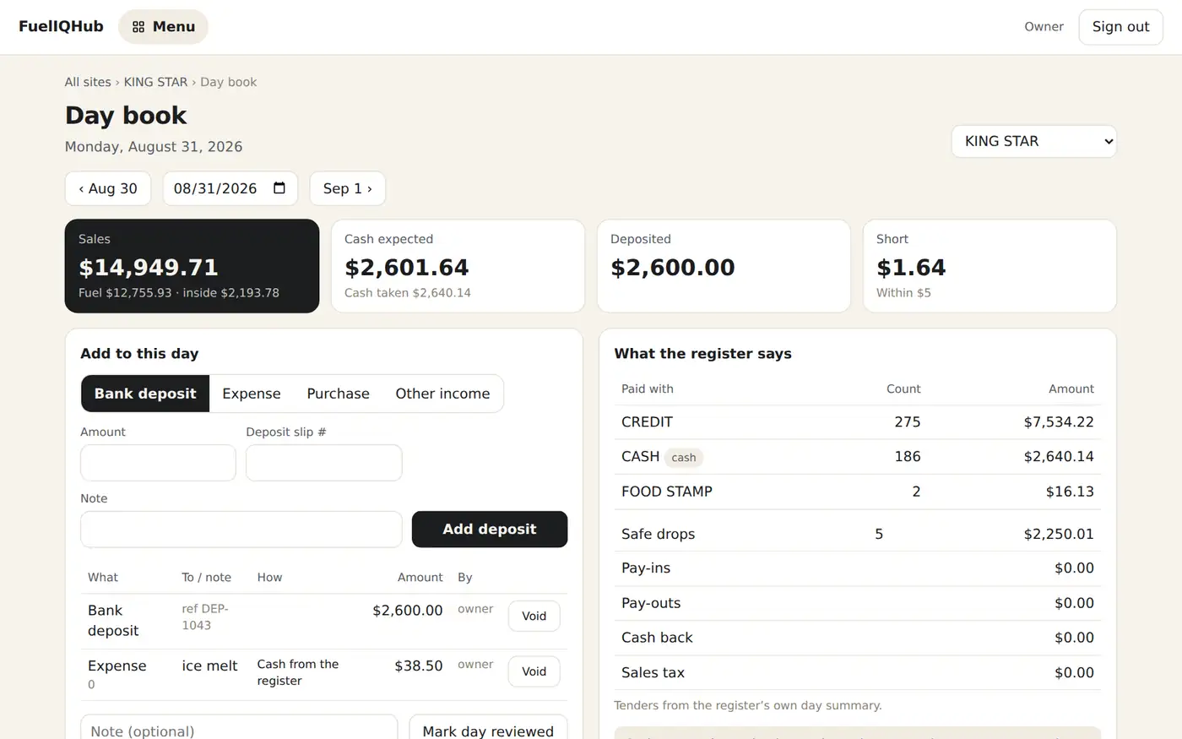Image resolution: width=1182 pixels, height=739 pixels.
Task: Go to previous day Aug 30
Action: tap(108, 188)
